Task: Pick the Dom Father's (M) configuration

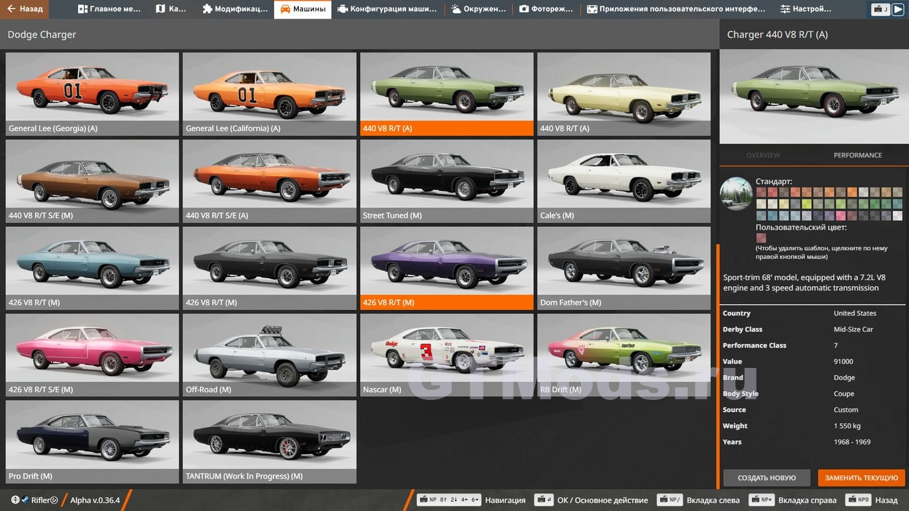Action: coord(624,268)
